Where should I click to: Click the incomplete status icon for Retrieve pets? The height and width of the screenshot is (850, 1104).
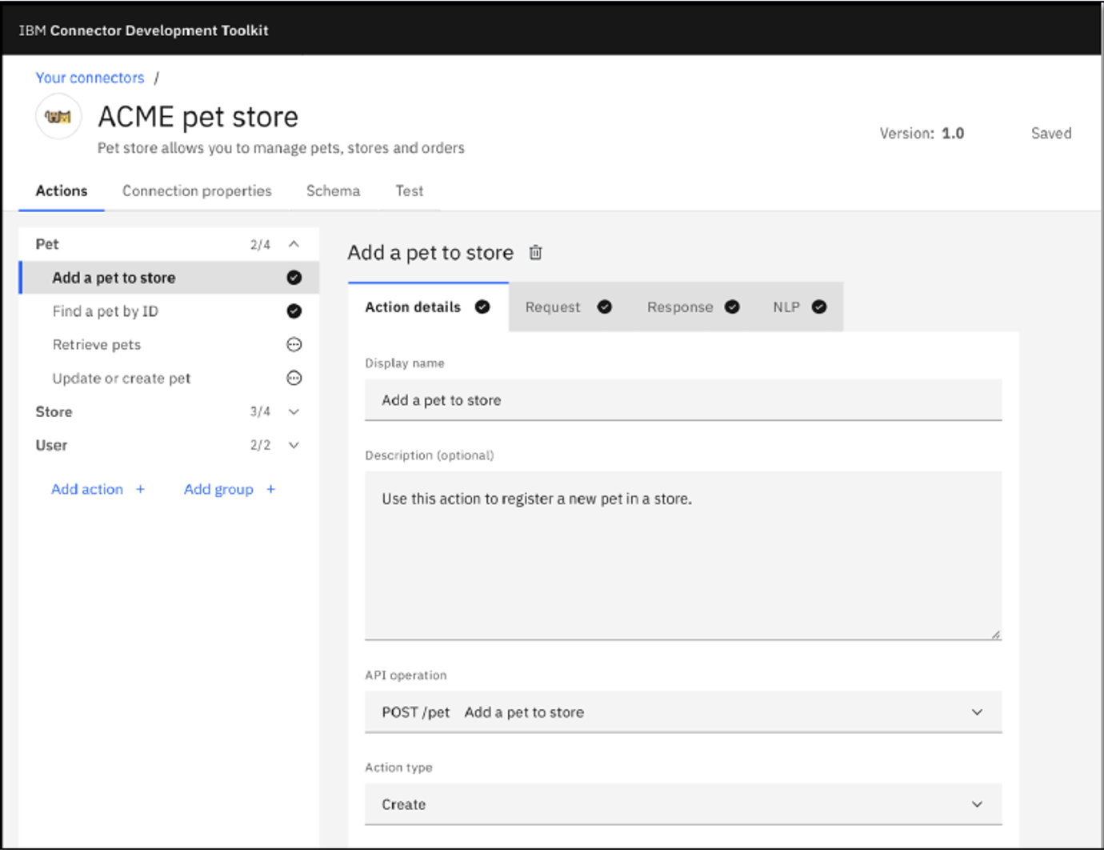294,345
